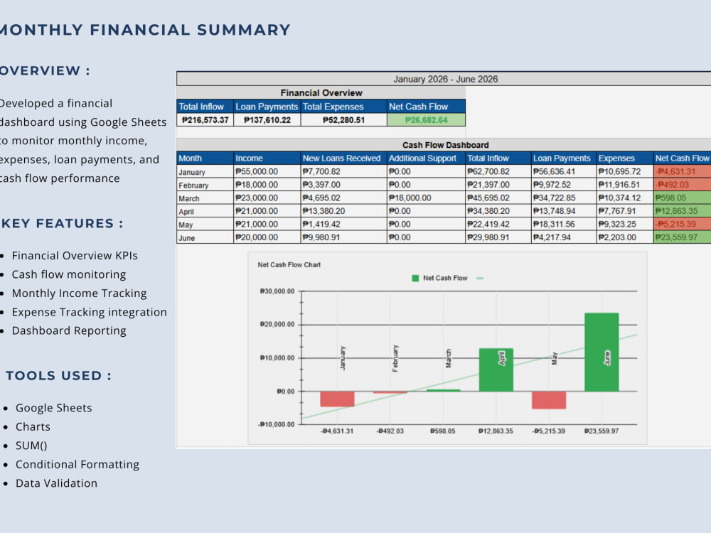Click new loans value ₱7,700.82

click(321, 171)
